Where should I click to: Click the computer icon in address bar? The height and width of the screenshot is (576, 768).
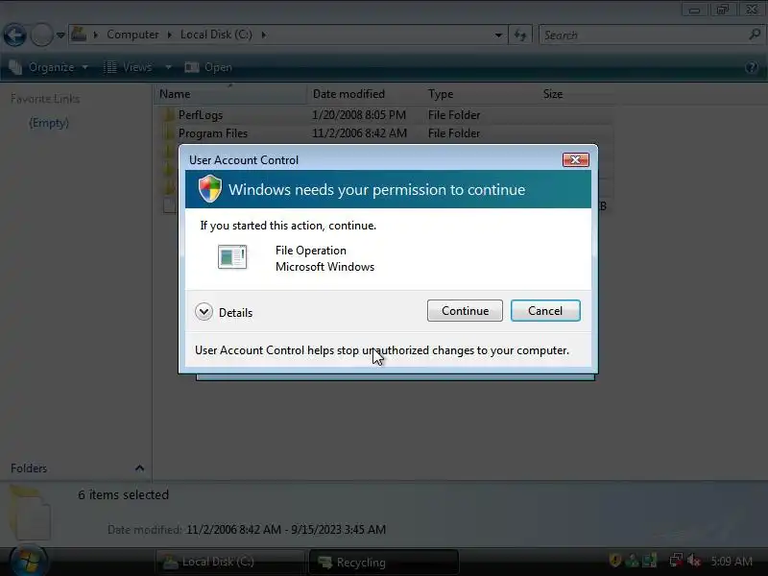pyautogui.click(x=79, y=35)
